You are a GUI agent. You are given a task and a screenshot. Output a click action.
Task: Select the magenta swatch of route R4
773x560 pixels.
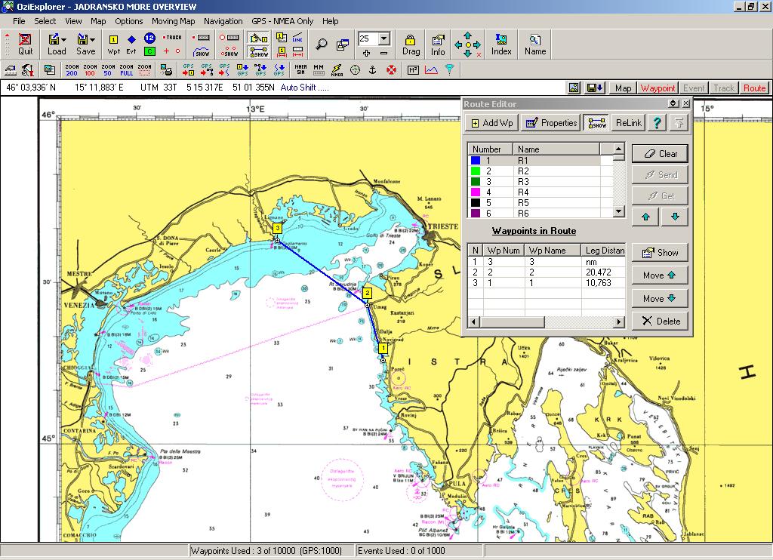[476, 192]
